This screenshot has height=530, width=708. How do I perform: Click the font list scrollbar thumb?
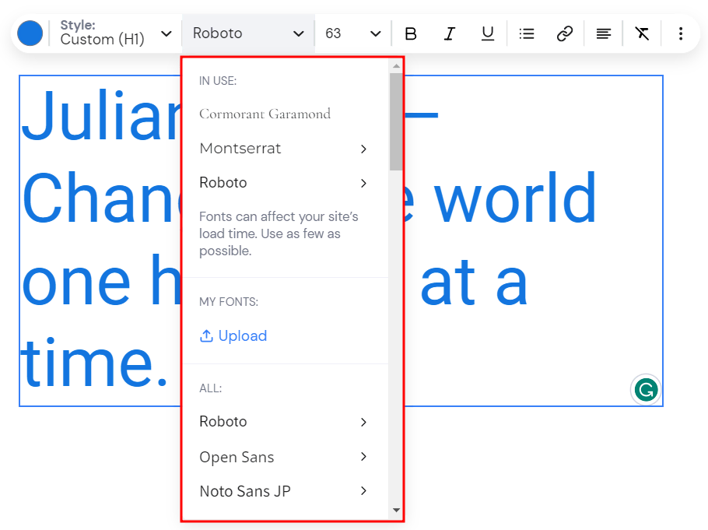coord(396,122)
